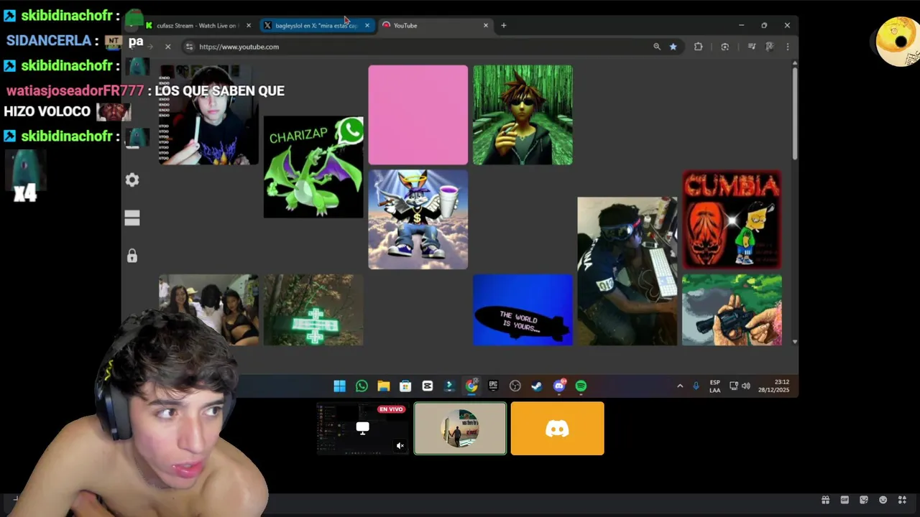Screen dimensions: 920x517
Task: Click the scrollbar of the browser page
Action: 795,115
